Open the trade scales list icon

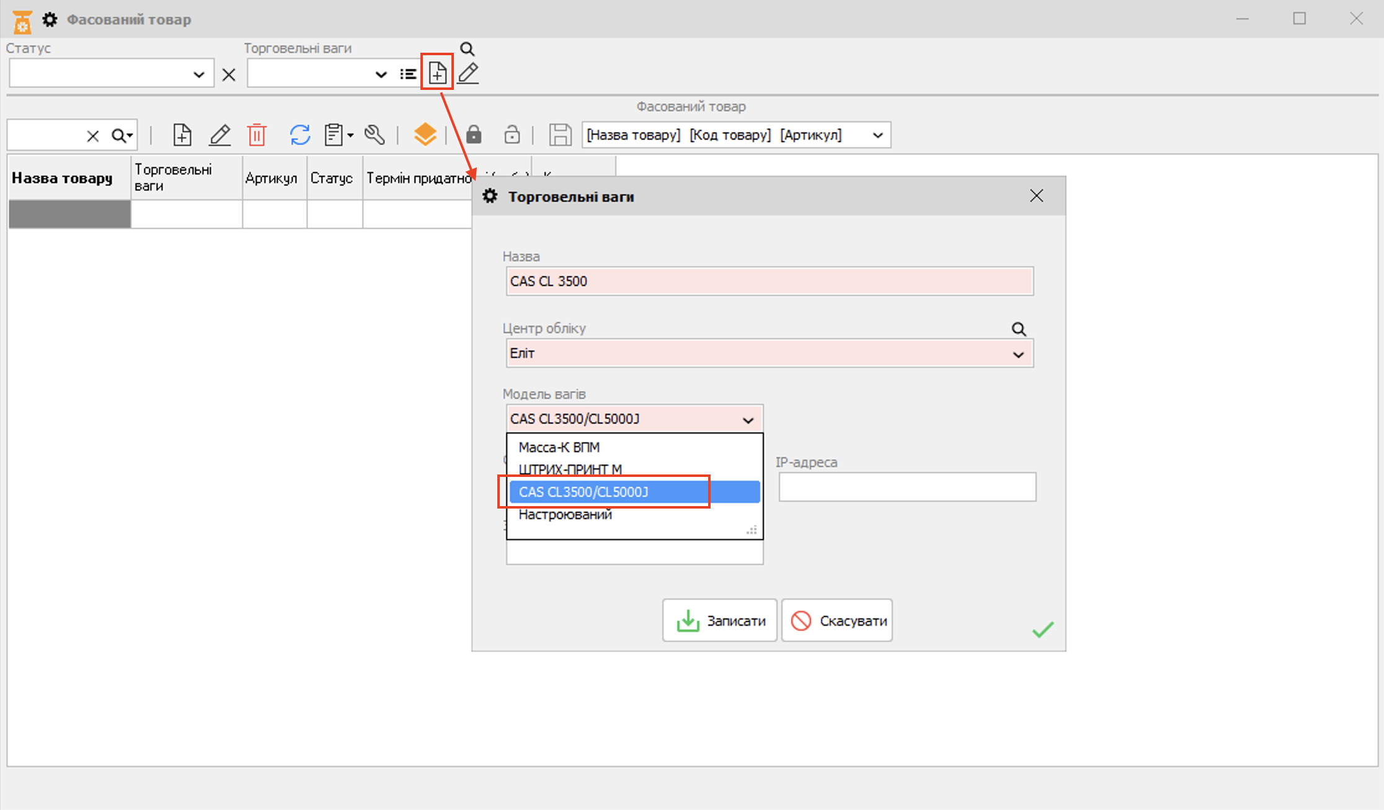click(408, 74)
